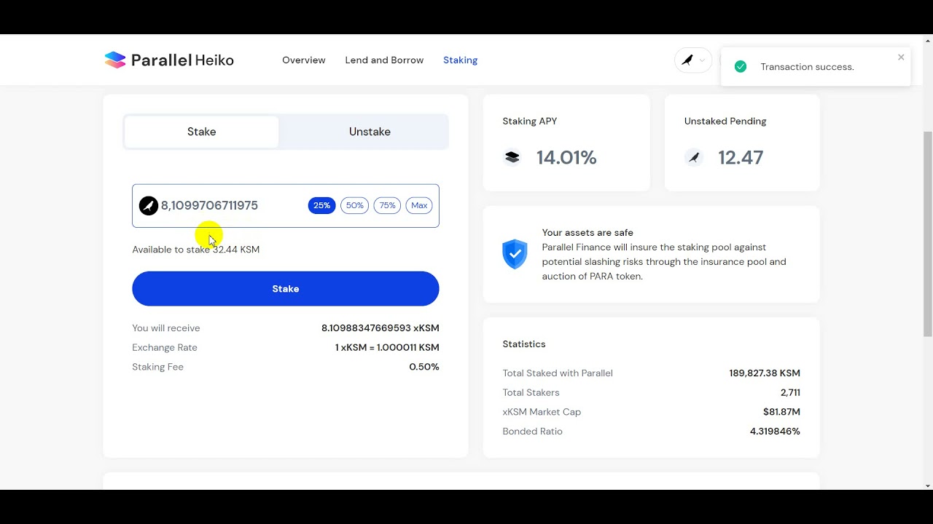Switch to the Unstake tab
The image size is (933, 524).
pos(370,132)
